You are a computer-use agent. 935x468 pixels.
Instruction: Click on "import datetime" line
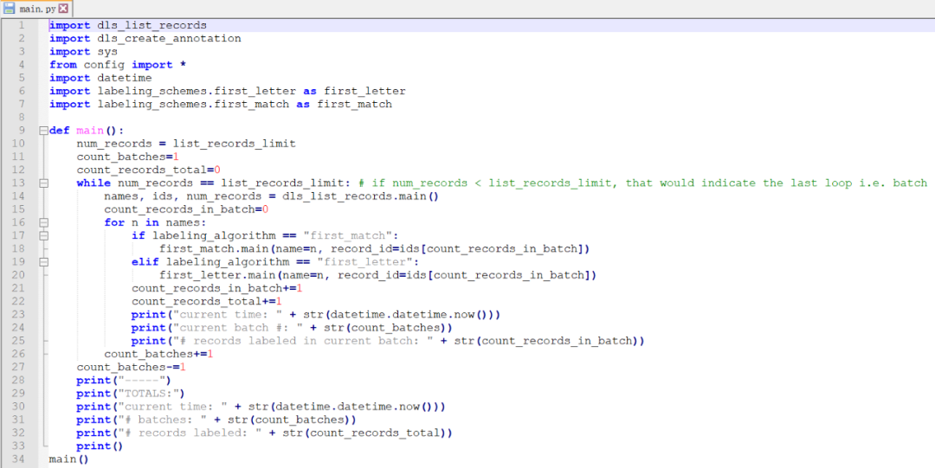click(100, 78)
